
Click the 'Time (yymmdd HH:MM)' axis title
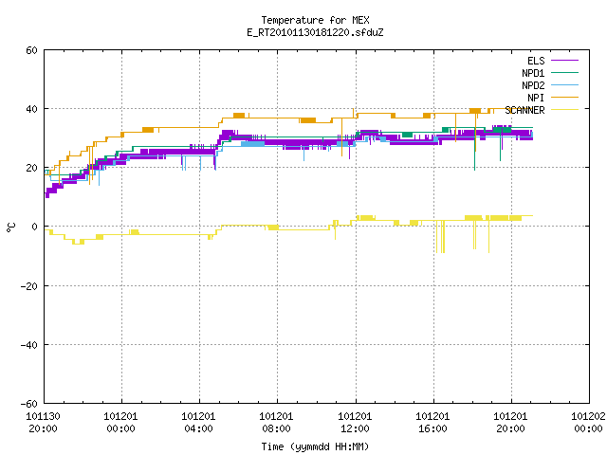click(x=315, y=446)
